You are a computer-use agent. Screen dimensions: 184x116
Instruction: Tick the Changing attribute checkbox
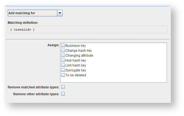tap(63, 56)
